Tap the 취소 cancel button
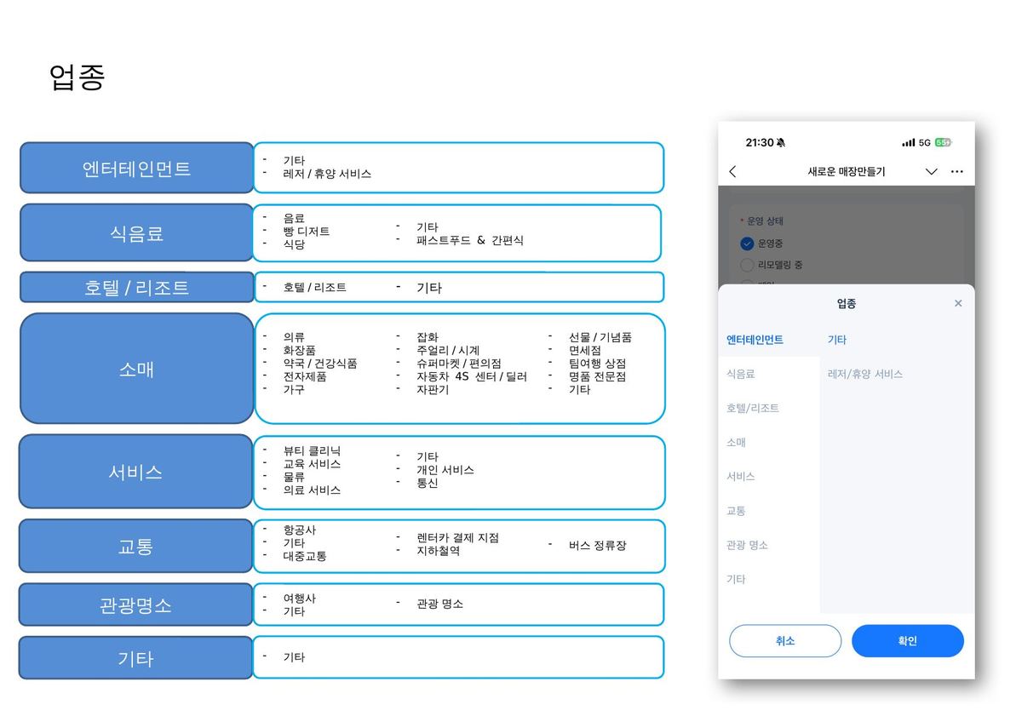The width and height of the screenshot is (1022, 722). tap(785, 641)
